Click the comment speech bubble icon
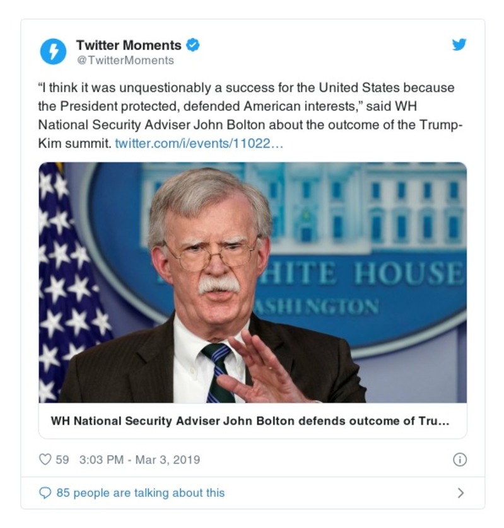 click(x=45, y=493)
